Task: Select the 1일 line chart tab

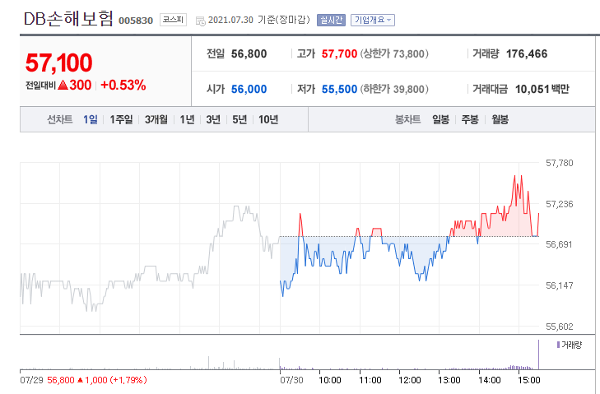Action: pyautogui.click(x=91, y=120)
